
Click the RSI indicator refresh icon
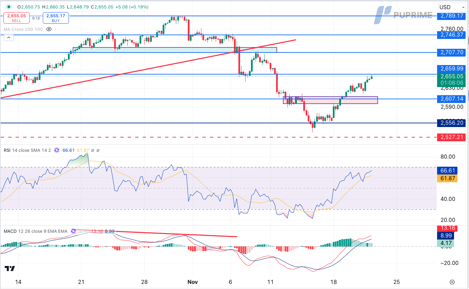coord(56,150)
